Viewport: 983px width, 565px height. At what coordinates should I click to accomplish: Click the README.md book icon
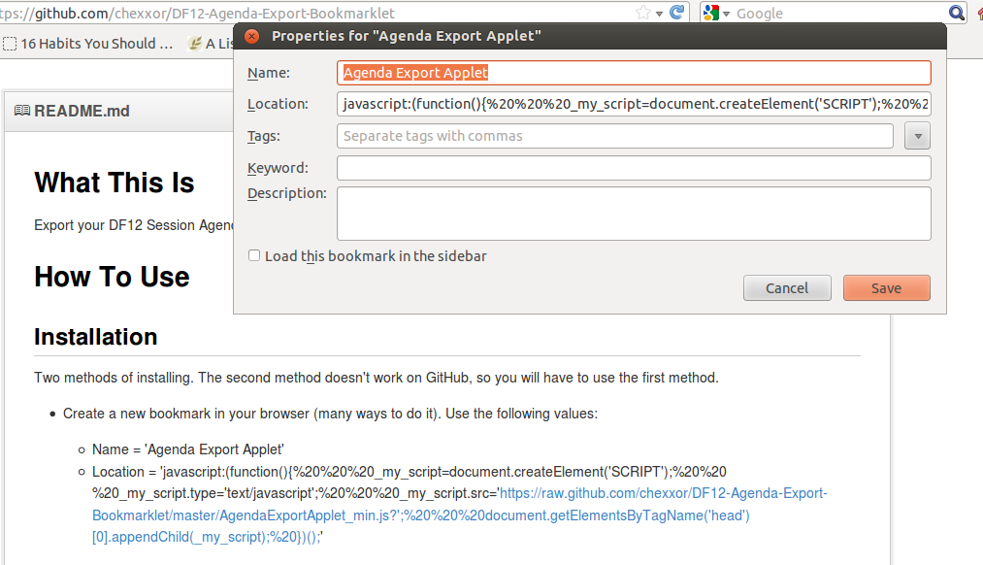[22, 111]
